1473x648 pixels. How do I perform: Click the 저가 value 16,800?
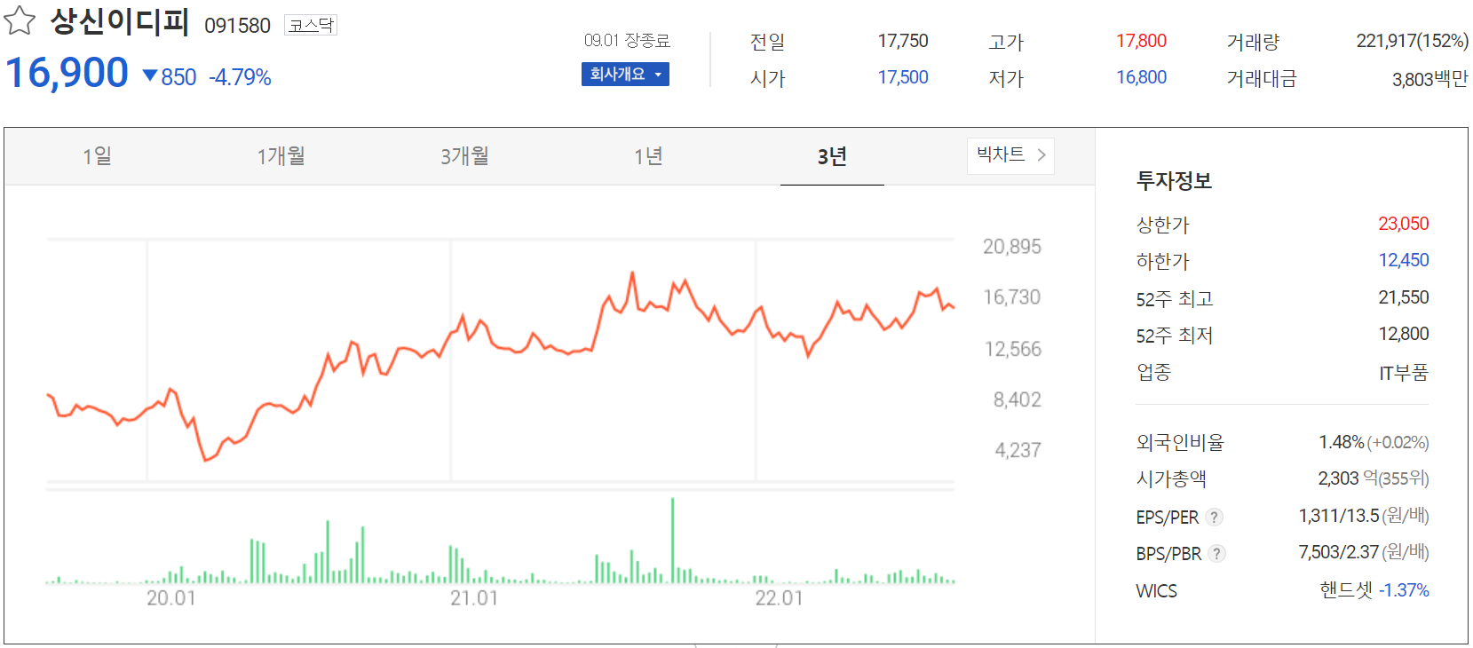(x=1141, y=77)
